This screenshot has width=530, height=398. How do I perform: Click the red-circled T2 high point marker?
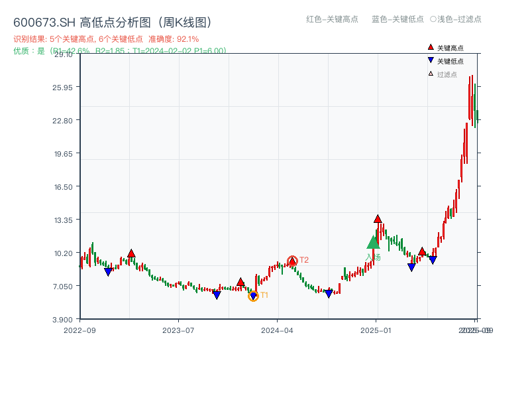(x=292, y=261)
